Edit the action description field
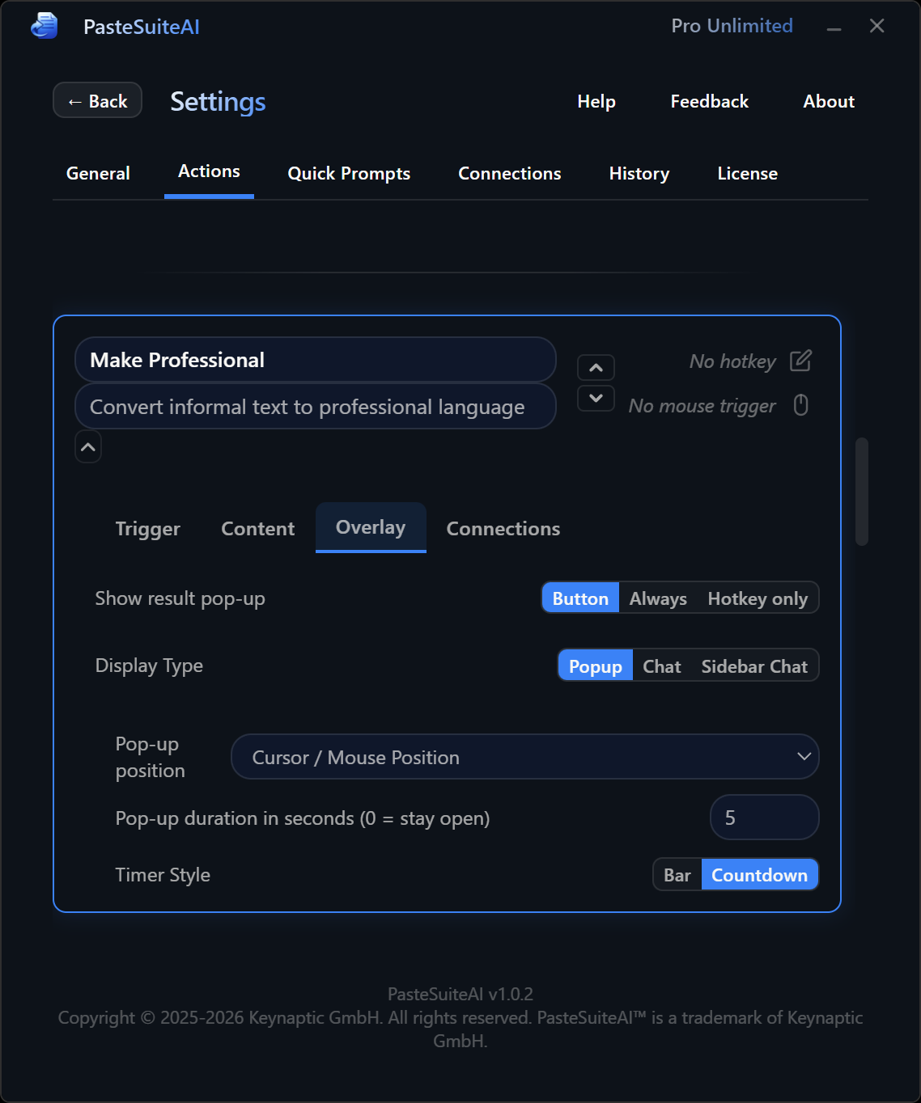Screen dimensions: 921x1103 tap(316, 406)
